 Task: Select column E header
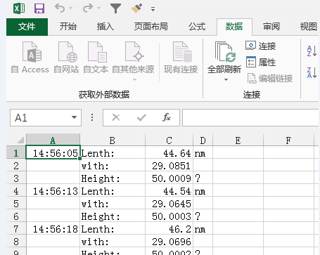click(x=238, y=140)
